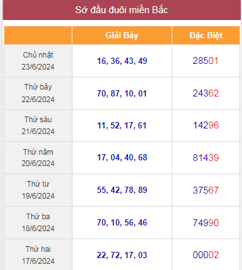The height and width of the screenshot is (270, 242).
Task: Click Giải Bảy numbers 16, 36, 43, 49
Action: [x=122, y=61]
